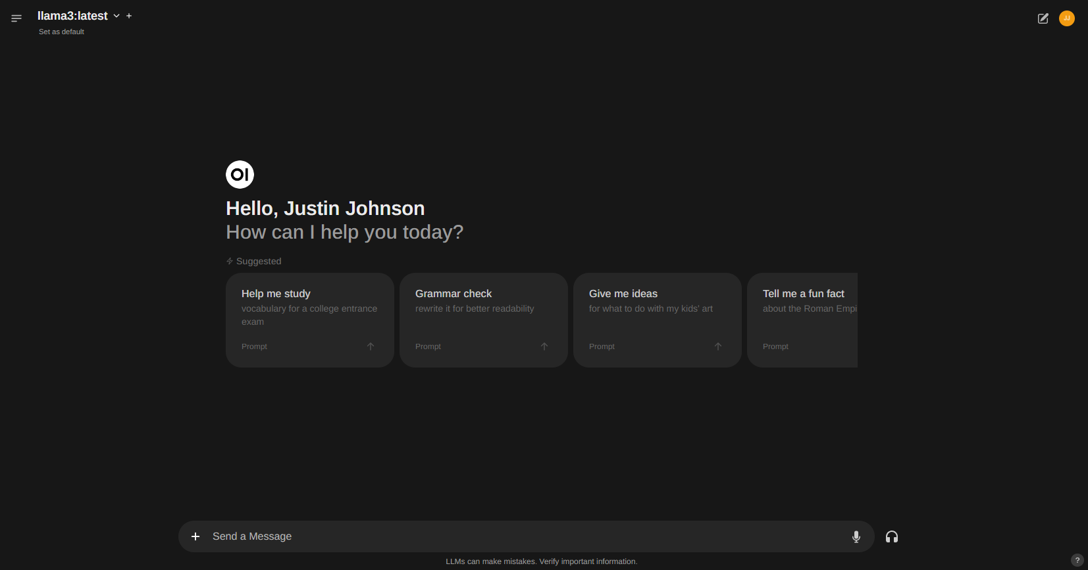Viewport: 1088px width, 570px height.
Task: Select the Grammar check suggestion card
Action: coord(484,320)
